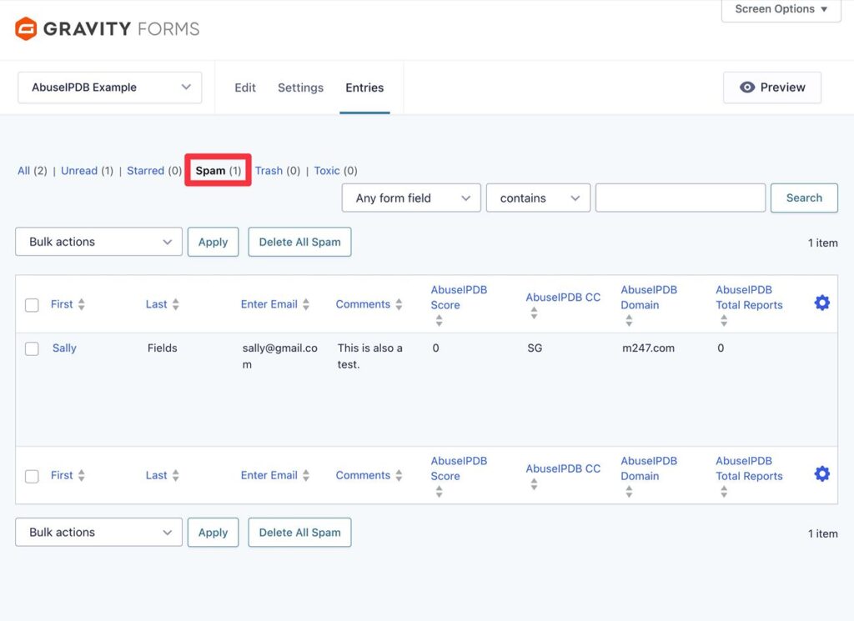Expand Screen Options panel
The height and width of the screenshot is (621, 854).
pos(781,9)
